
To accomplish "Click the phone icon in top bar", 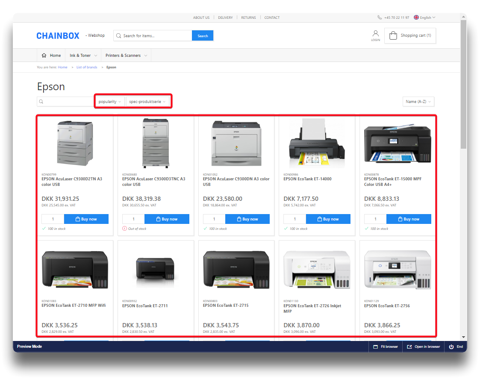I will (380, 18).
